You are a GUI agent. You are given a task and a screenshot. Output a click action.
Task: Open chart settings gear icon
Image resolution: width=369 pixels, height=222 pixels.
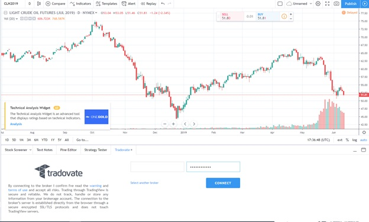[x=318, y=4]
